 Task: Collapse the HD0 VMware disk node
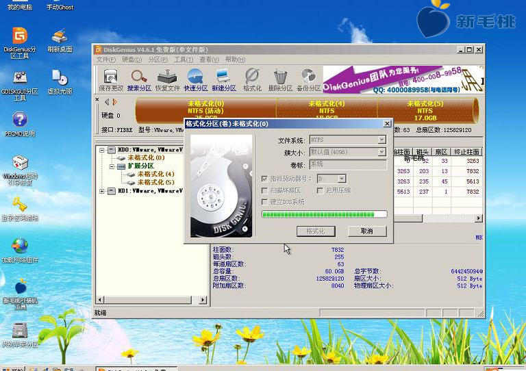102,150
